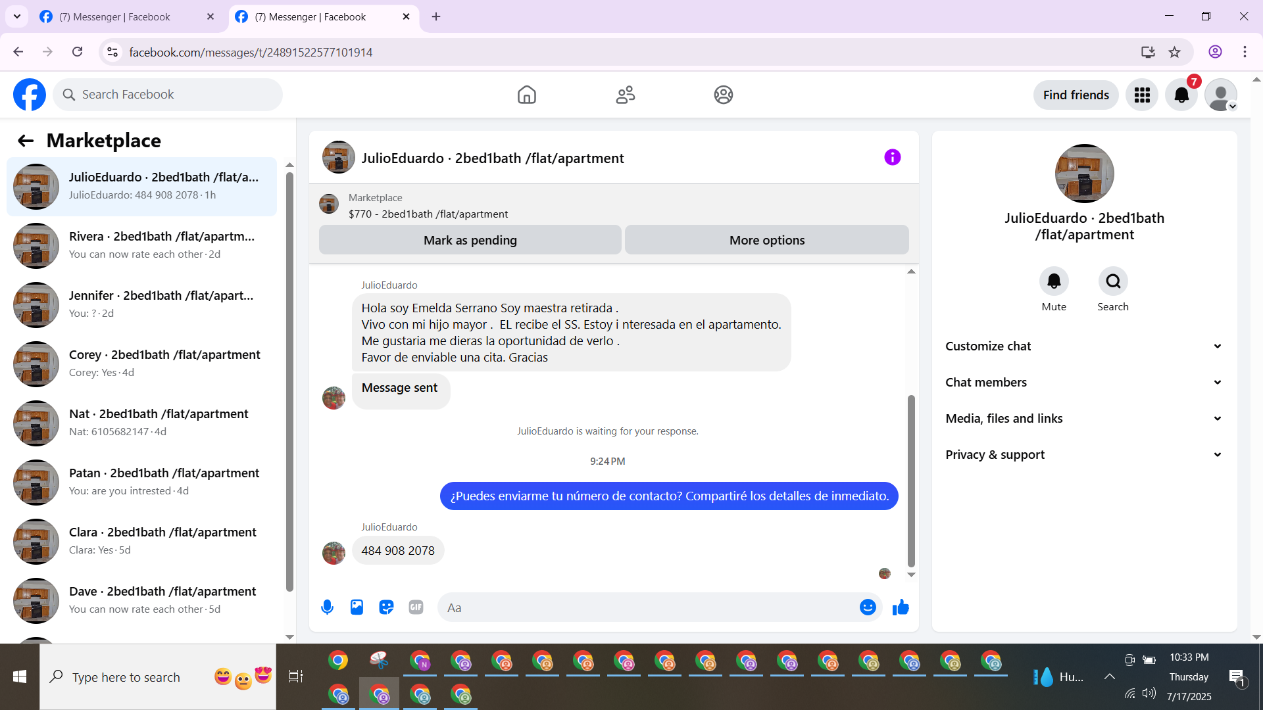Screen dimensions: 1263x710
Task: Open the browser profile icon
Action: (1215, 52)
